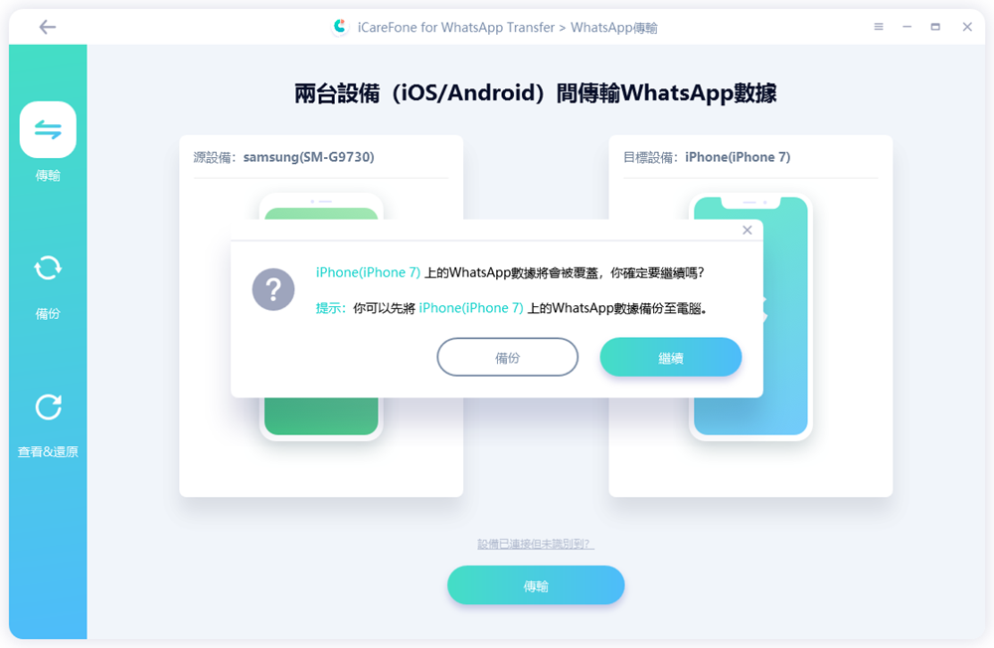Select source device samsung(SM-G9730) header
This screenshot has width=994, height=648.
pyautogui.click(x=283, y=157)
